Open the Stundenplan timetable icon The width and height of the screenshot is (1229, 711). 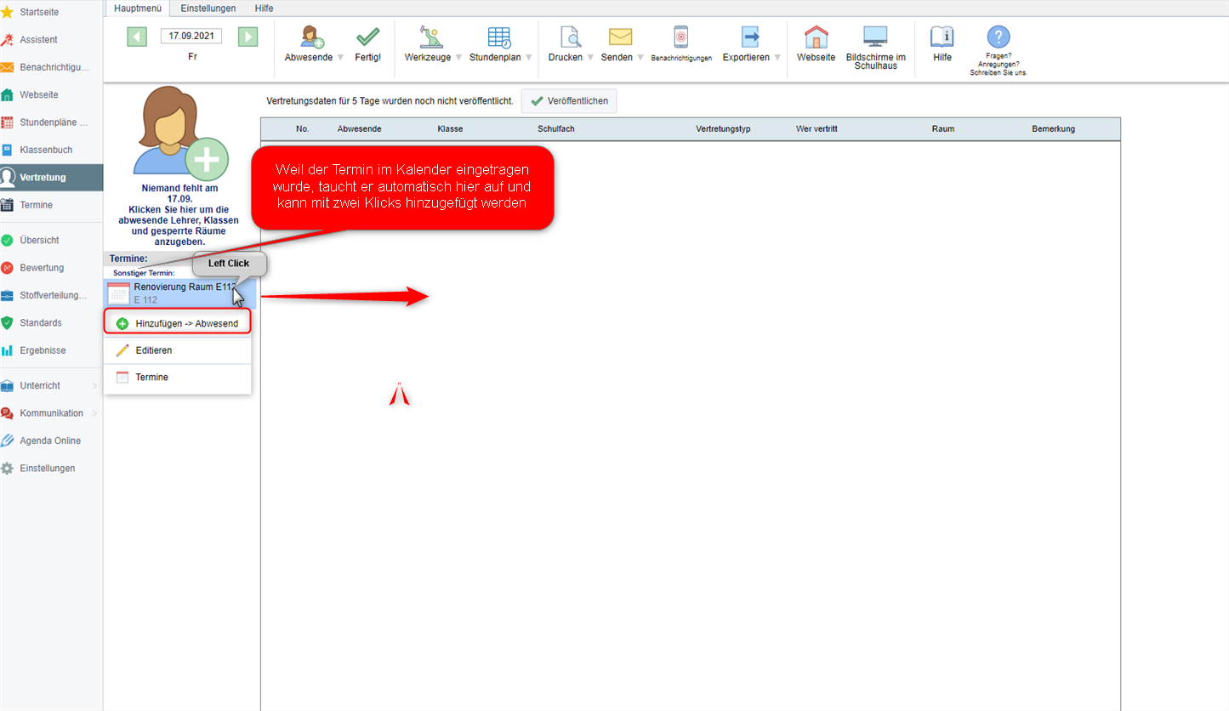[x=499, y=37]
